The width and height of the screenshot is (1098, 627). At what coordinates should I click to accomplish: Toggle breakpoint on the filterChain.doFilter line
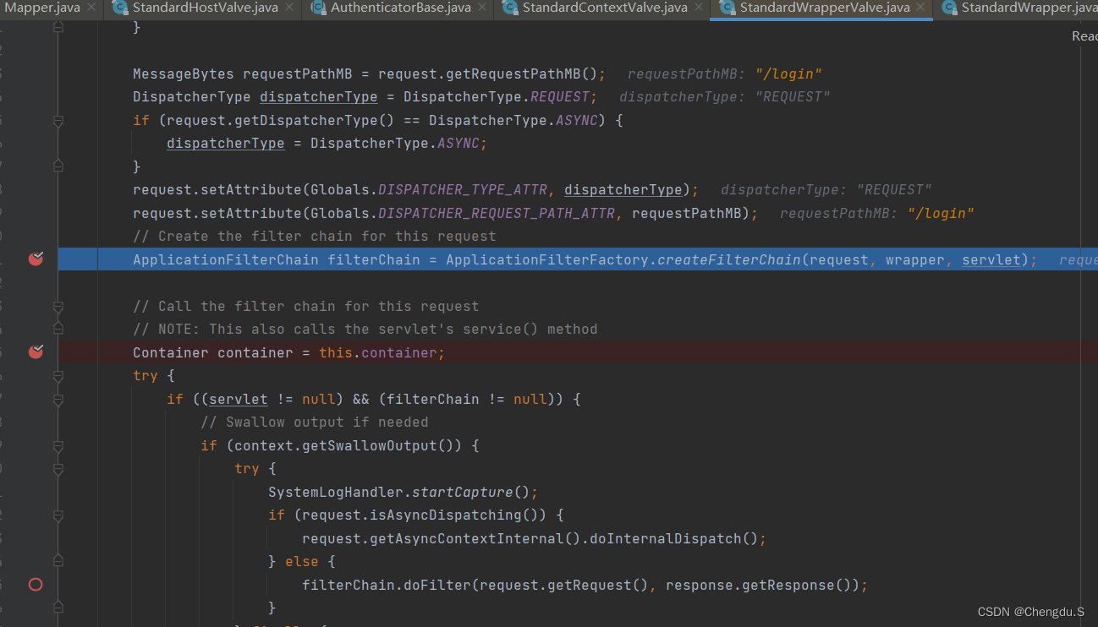tap(36, 584)
